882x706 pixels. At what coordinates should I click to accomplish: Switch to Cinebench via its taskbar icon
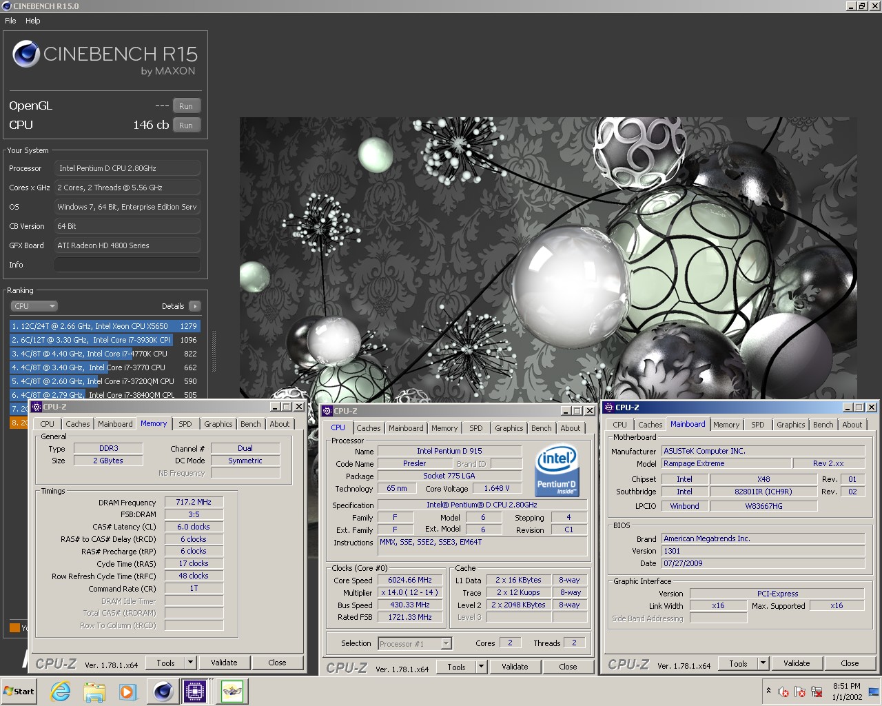click(x=163, y=692)
